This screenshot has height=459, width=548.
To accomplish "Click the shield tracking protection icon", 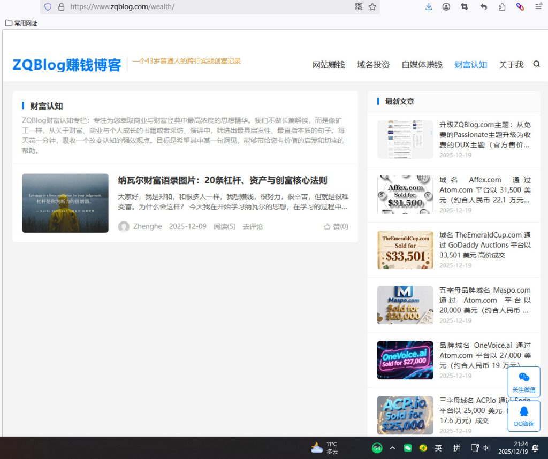I will point(48,6).
